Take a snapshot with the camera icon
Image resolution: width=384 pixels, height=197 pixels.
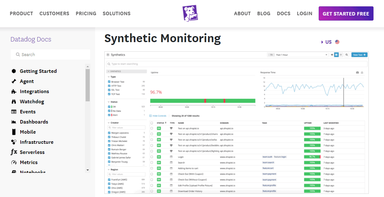(x=357, y=73)
